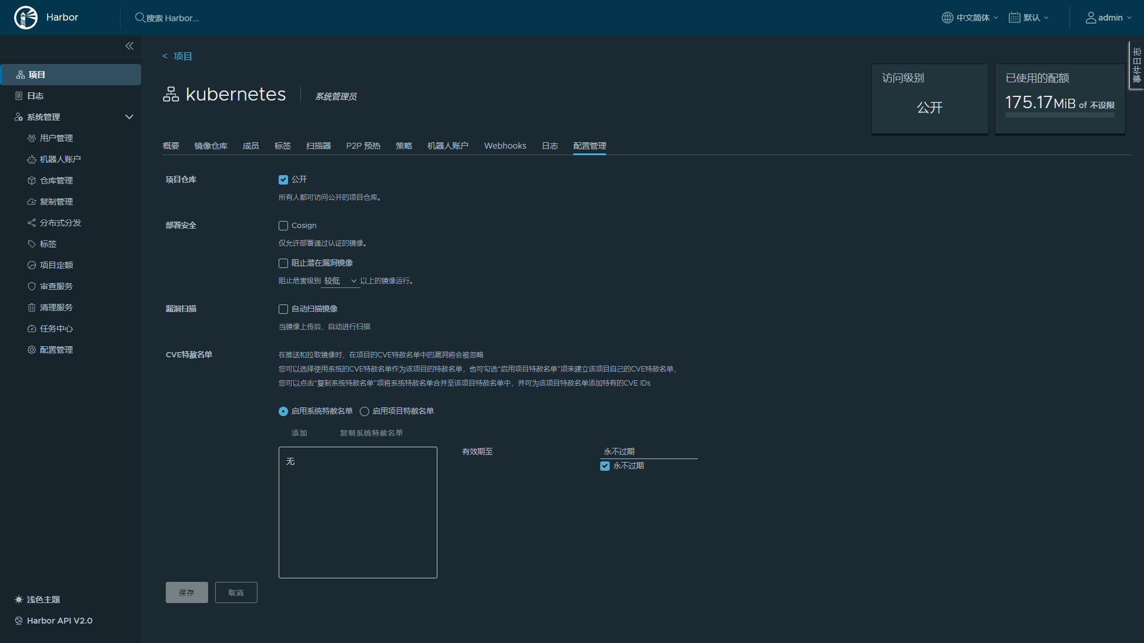Open the 较低 severity dropdown
The image size is (1144, 643).
tap(340, 281)
